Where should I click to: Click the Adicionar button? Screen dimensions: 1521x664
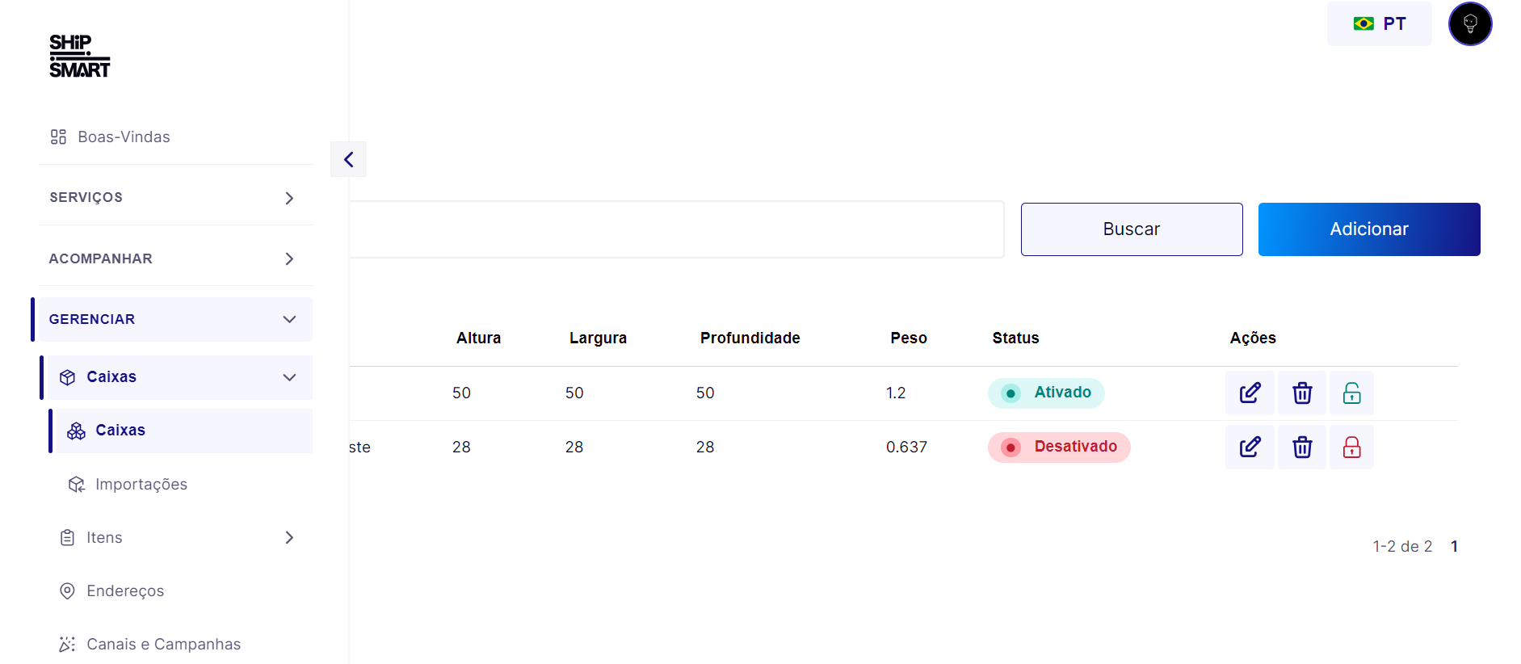pos(1369,229)
